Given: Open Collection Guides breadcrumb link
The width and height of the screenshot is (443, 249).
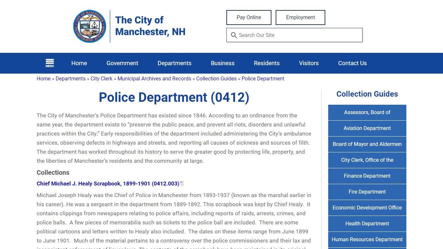Looking at the screenshot, I should click(x=216, y=78).
